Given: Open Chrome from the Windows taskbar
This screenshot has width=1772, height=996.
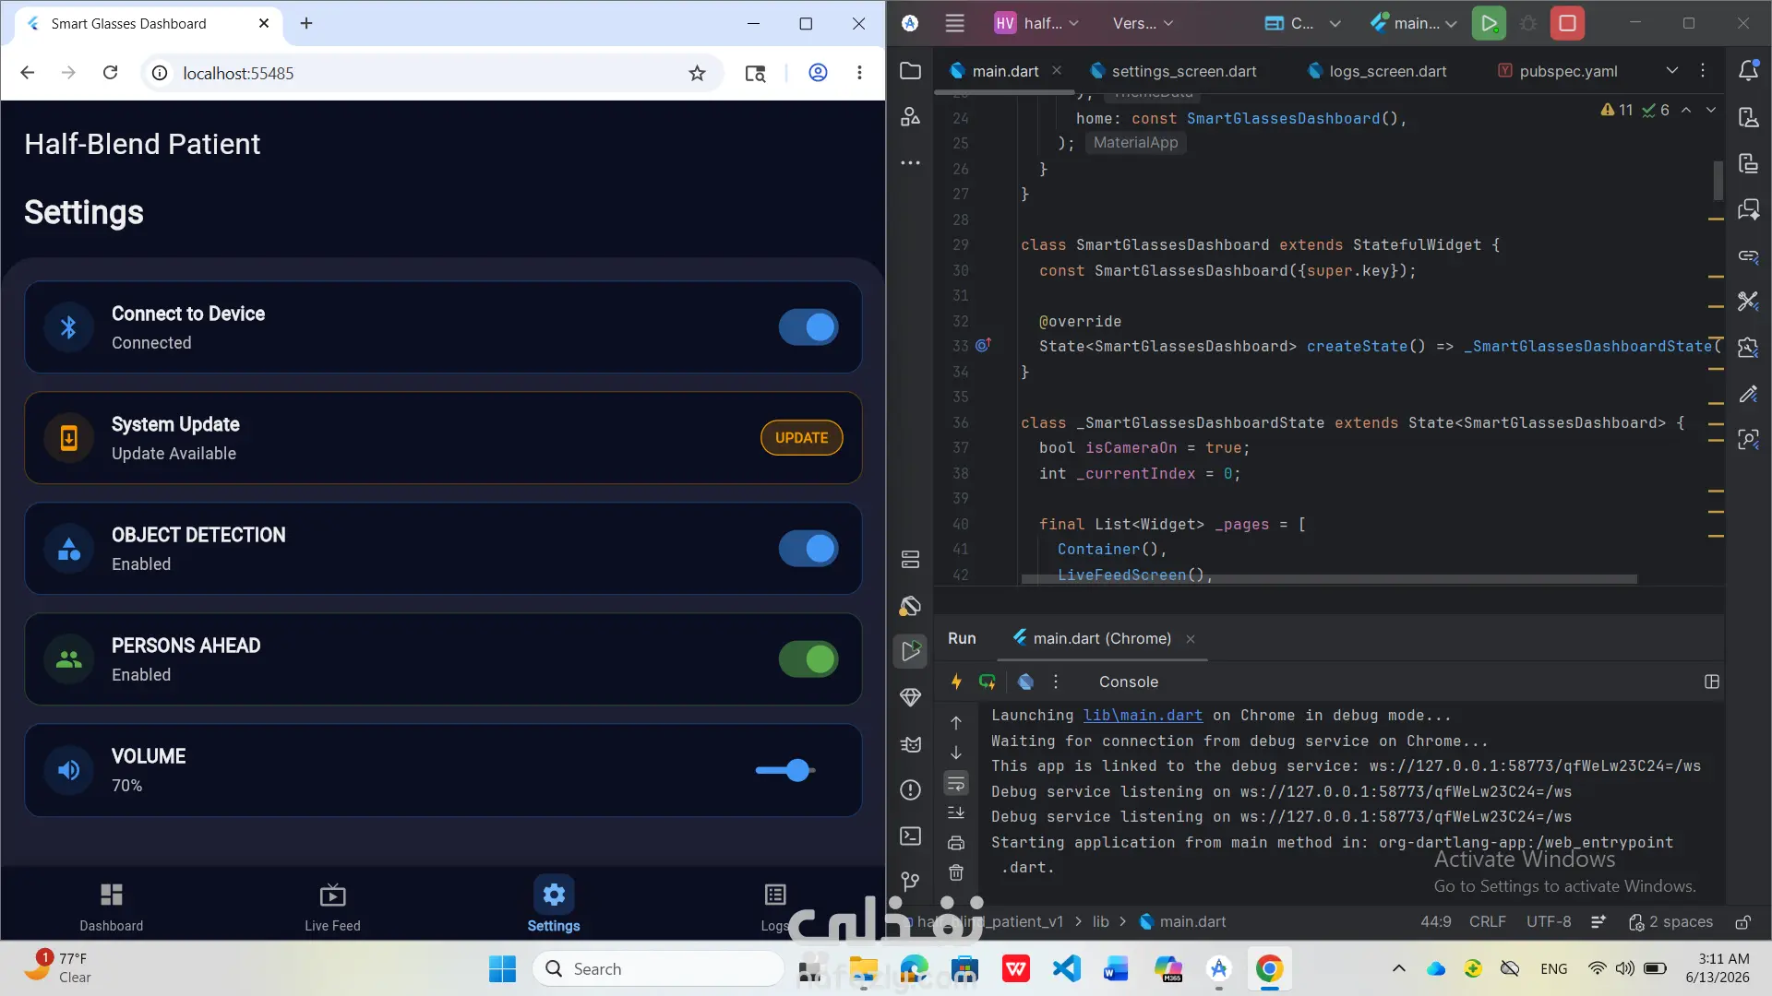Looking at the screenshot, I should [1269, 968].
